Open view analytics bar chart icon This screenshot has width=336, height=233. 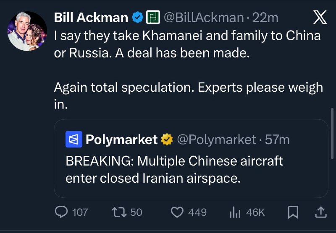[235, 212]
